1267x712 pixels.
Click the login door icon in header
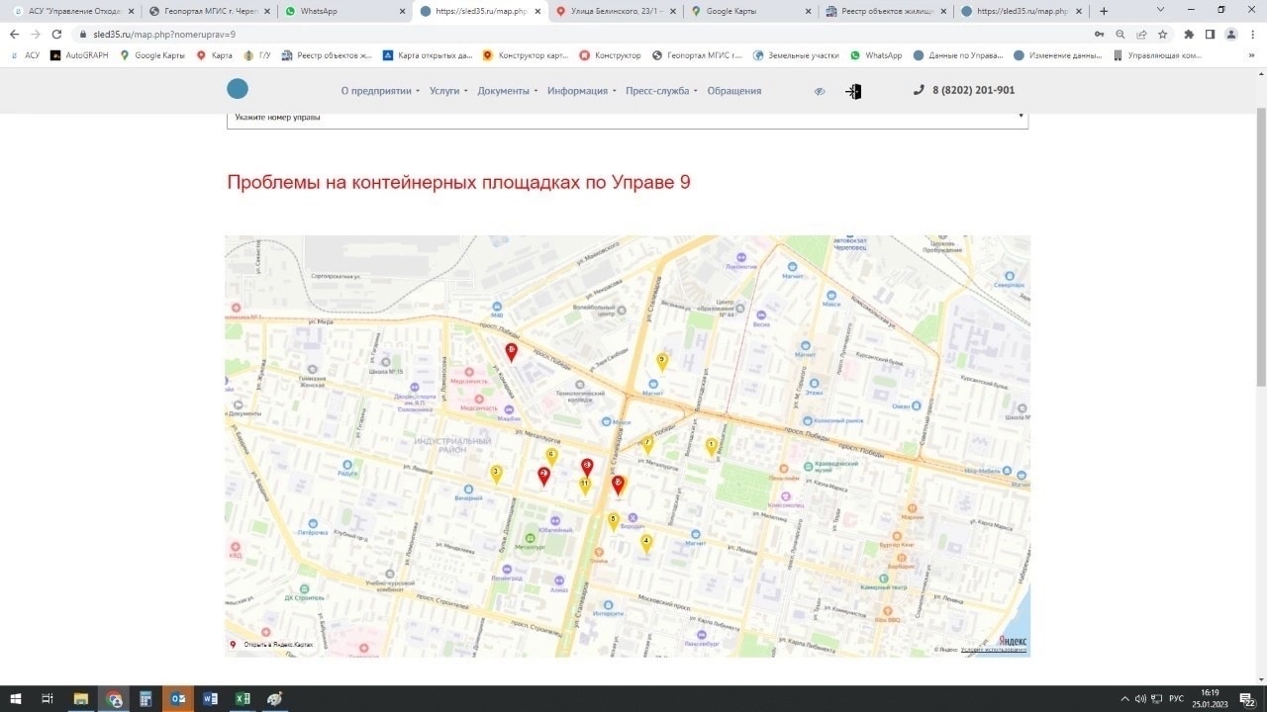coord(853,91)
